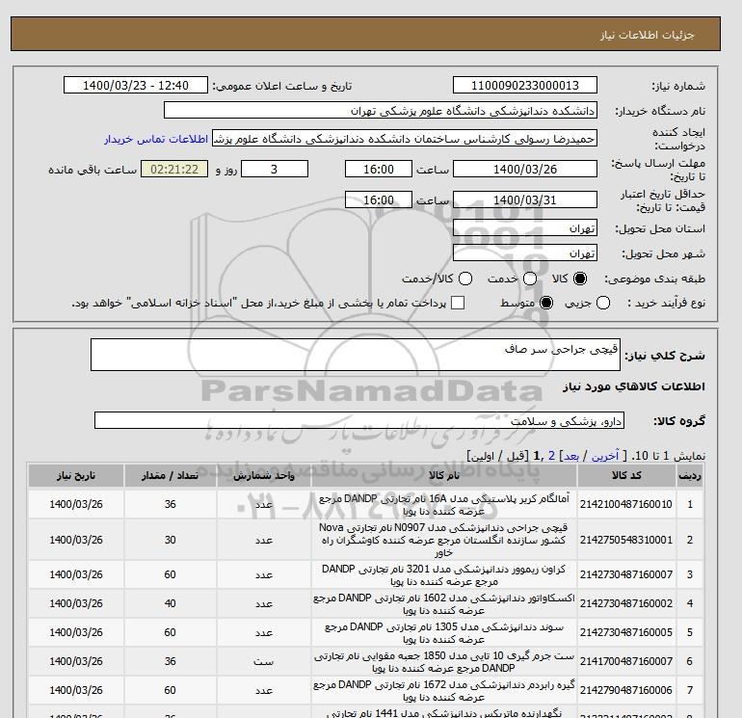Click item code 2141700487160007

click(626, 662)
